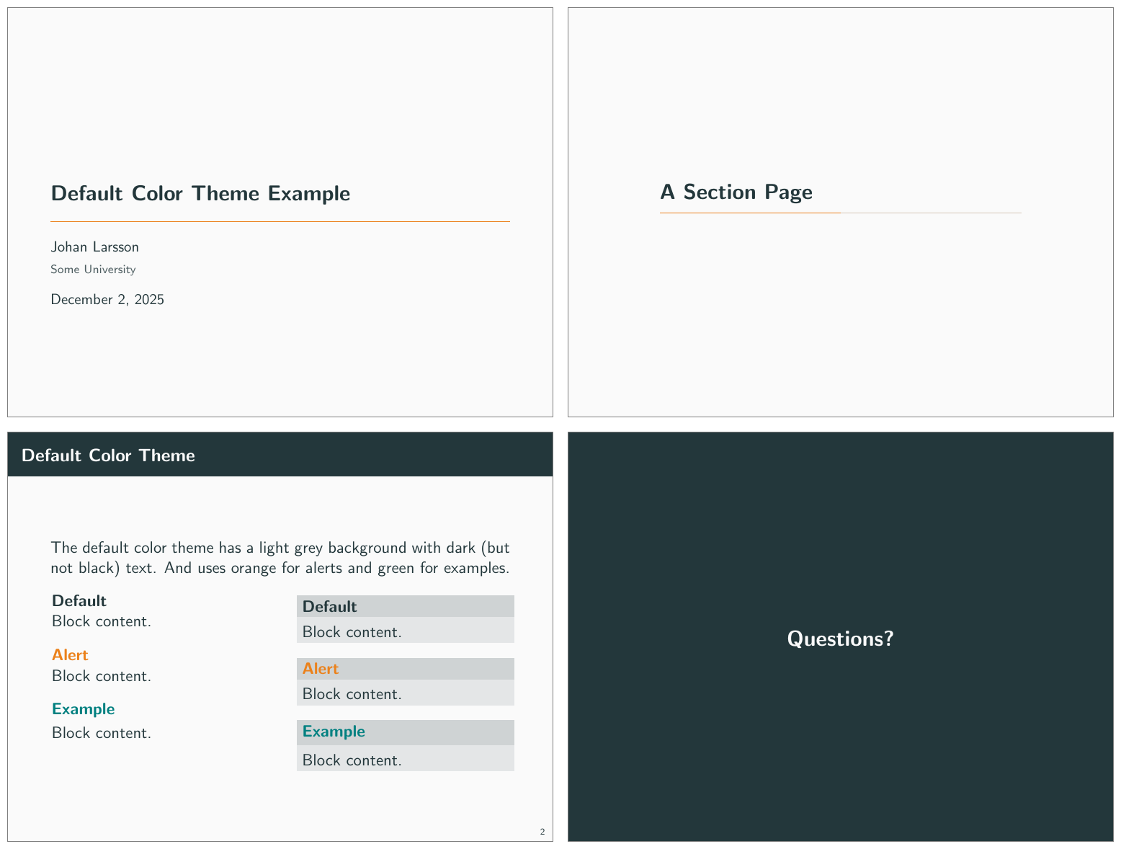Screen dimensions: 1121x849
Task: Click the "A Section Page" heading
Action: point(736,192)
